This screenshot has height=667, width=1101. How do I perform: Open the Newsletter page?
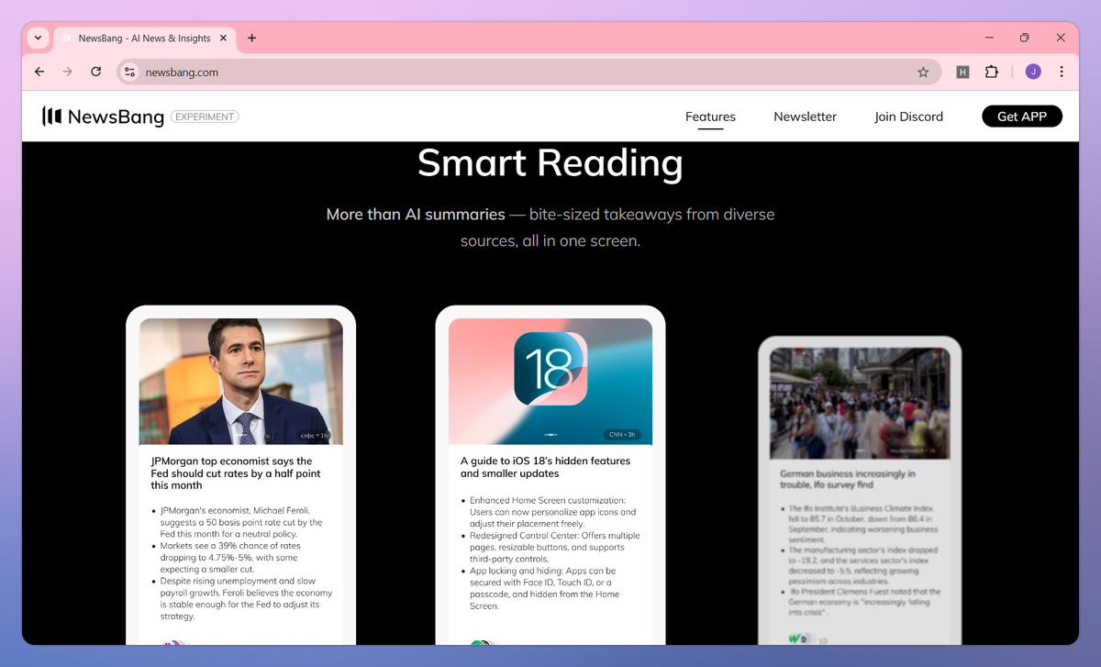click(x=805, y=117)
